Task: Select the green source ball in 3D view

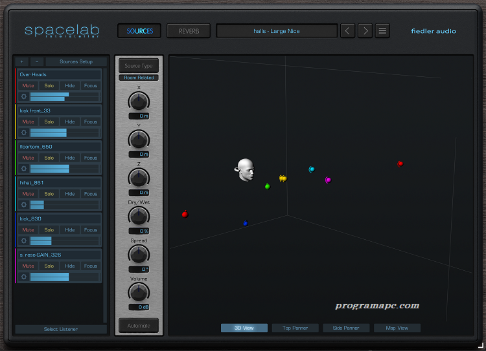Action: pos(268,186)
